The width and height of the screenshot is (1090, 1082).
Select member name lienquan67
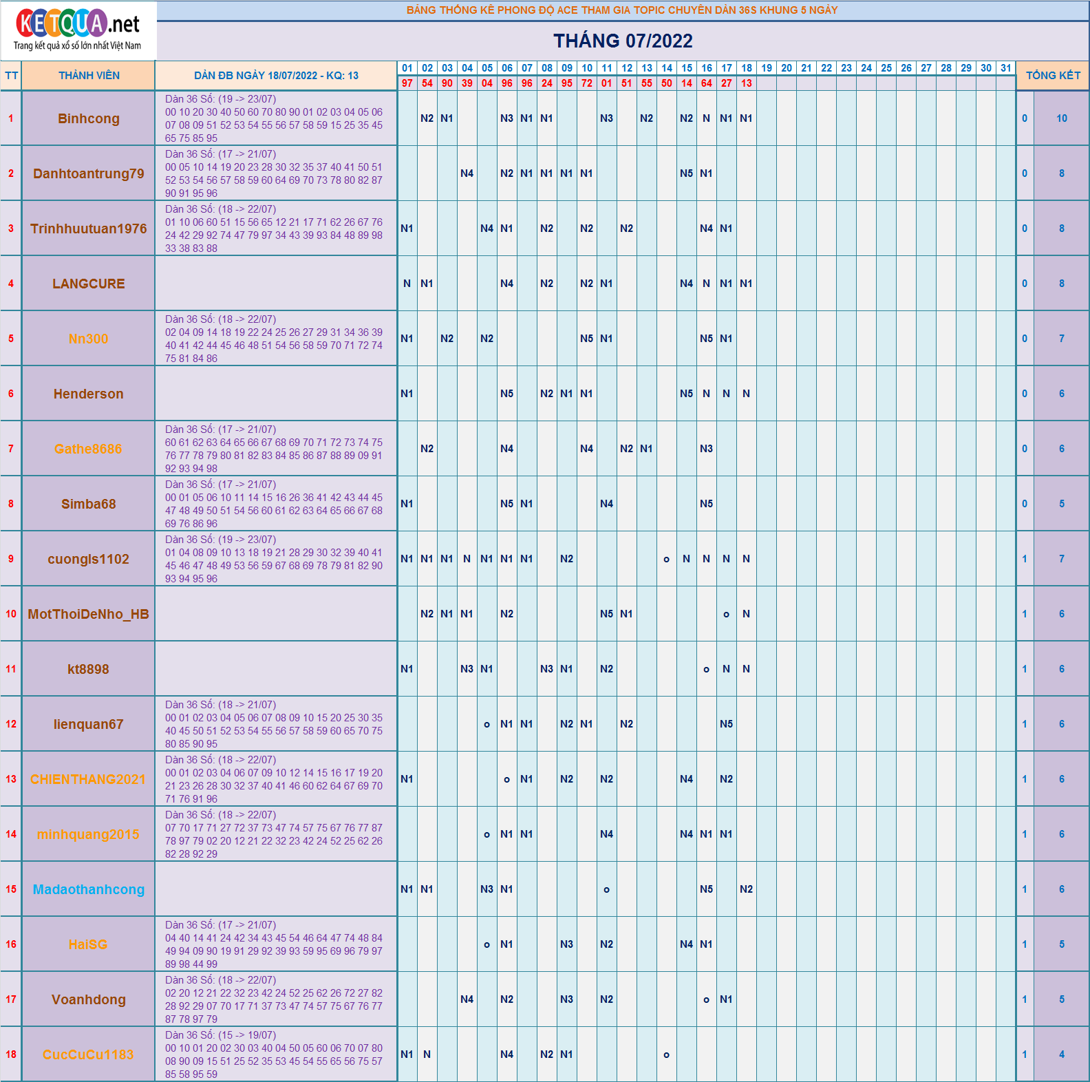click(89, 724)
